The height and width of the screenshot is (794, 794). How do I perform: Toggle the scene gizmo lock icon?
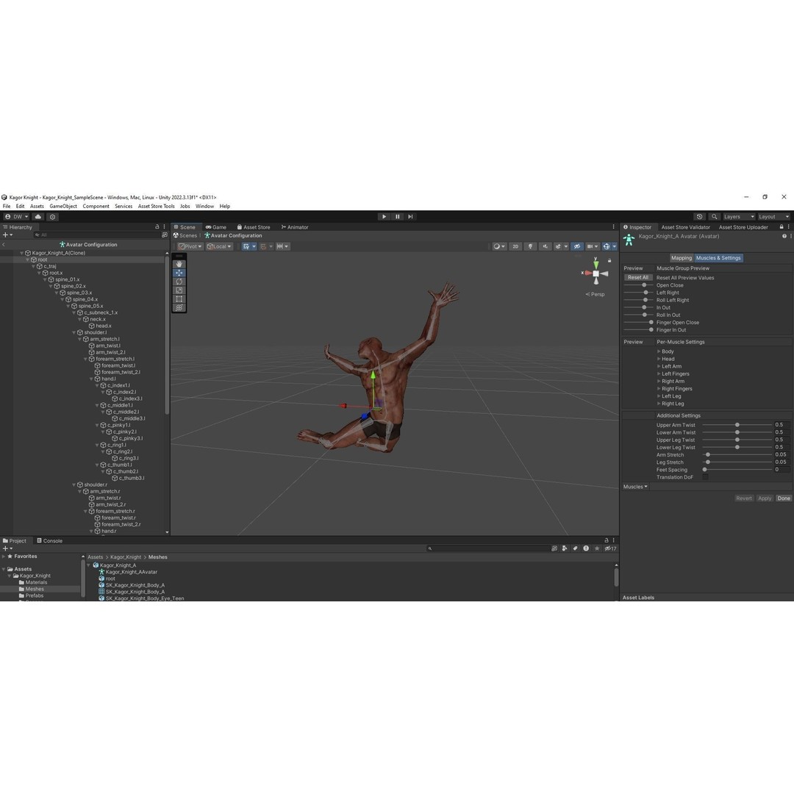[x=609, y=261]
